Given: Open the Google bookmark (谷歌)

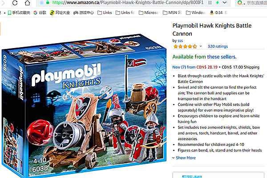Looking at the screenshot, I should pos(40,12).
